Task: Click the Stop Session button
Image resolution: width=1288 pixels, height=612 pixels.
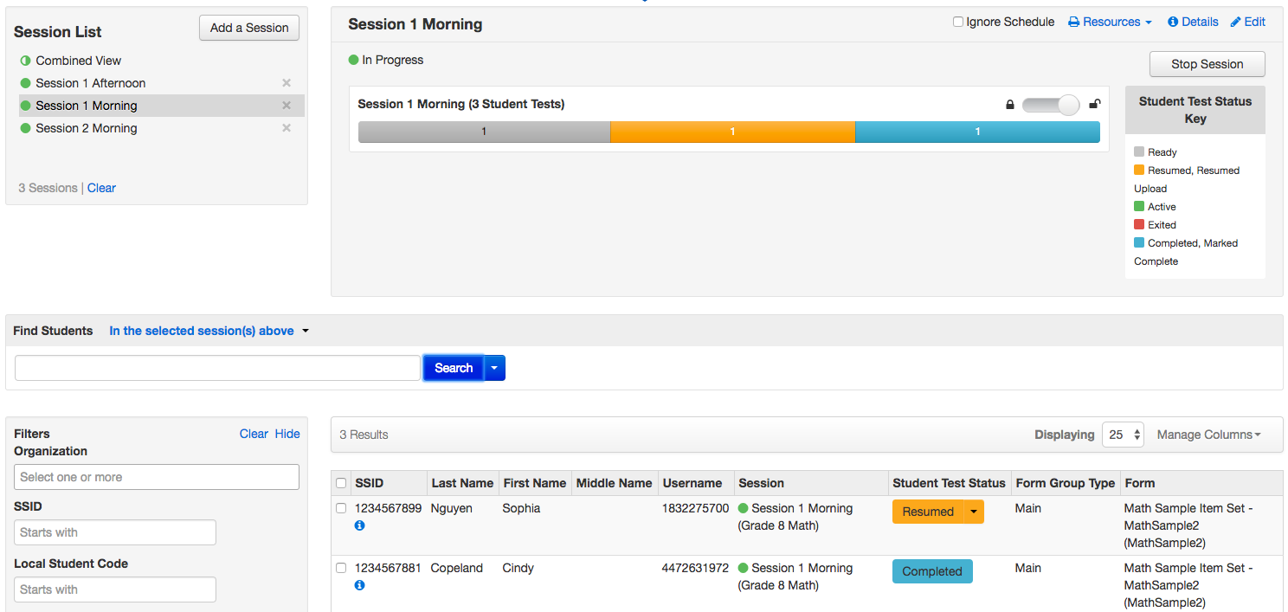Action: click(x=1207, y=64)
